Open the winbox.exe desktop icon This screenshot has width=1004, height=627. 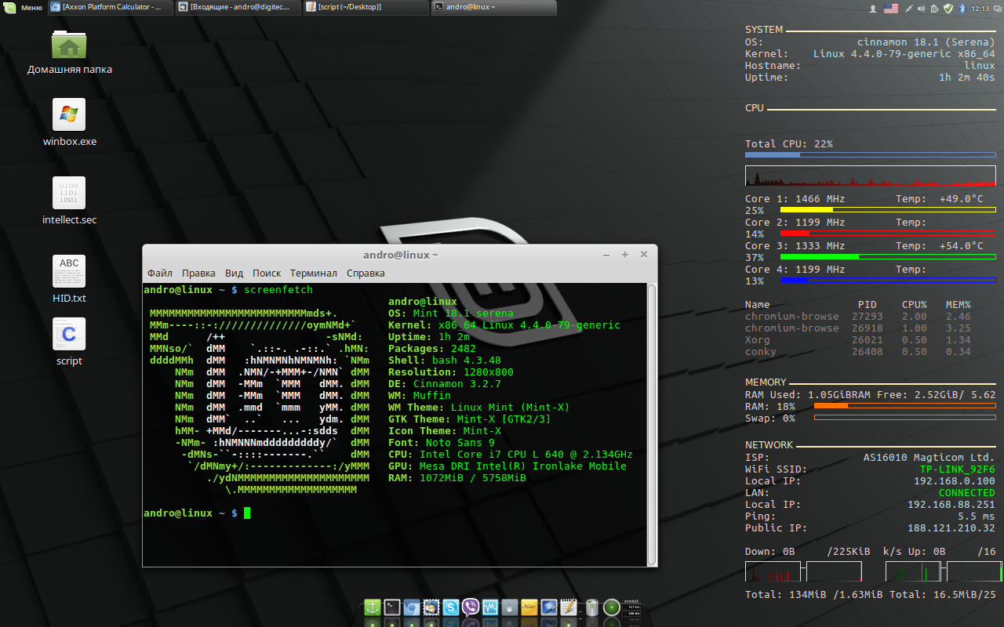[69, 115]
